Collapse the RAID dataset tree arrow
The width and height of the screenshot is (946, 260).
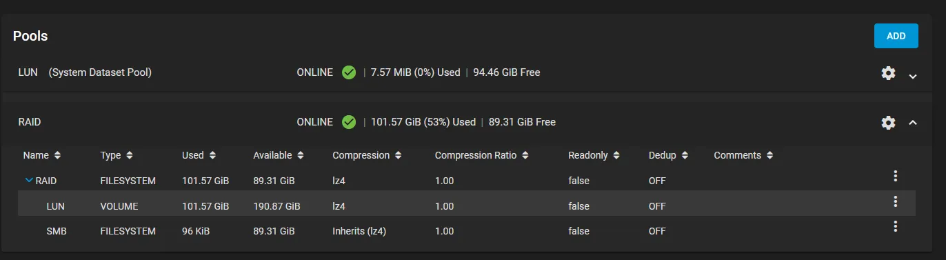click(29, 181)
